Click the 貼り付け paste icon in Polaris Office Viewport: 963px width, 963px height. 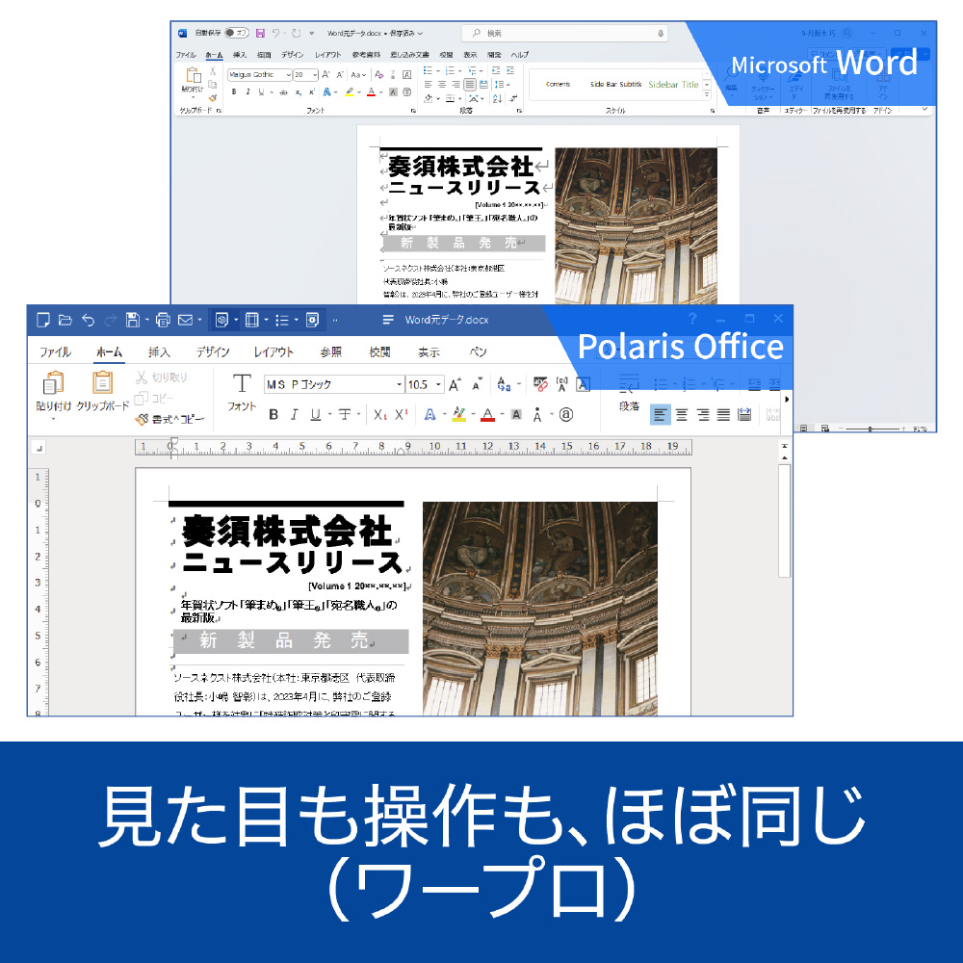53,383
